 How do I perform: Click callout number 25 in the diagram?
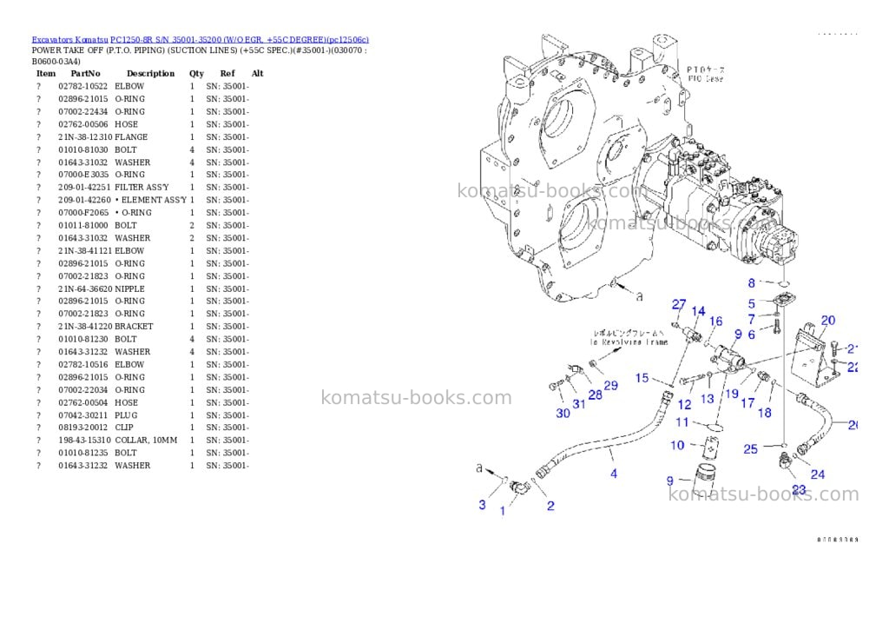point(750,449)
